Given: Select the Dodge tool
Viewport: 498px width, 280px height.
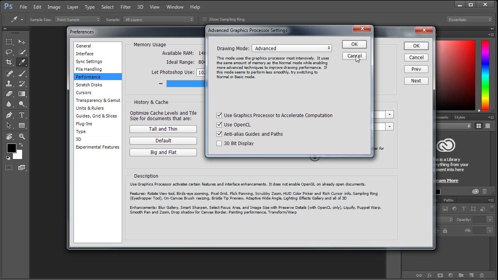Looking at the screenshot, I should point(22,104).
